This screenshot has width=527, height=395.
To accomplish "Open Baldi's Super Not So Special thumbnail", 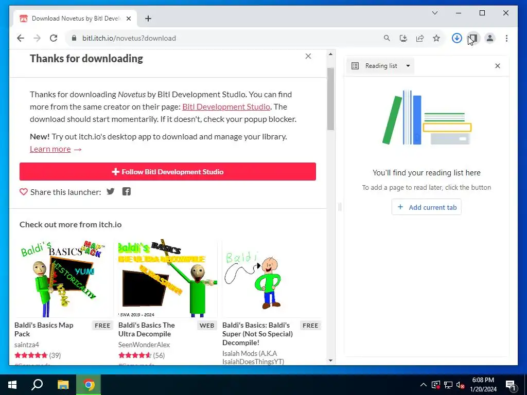I will tap(272, 278).
